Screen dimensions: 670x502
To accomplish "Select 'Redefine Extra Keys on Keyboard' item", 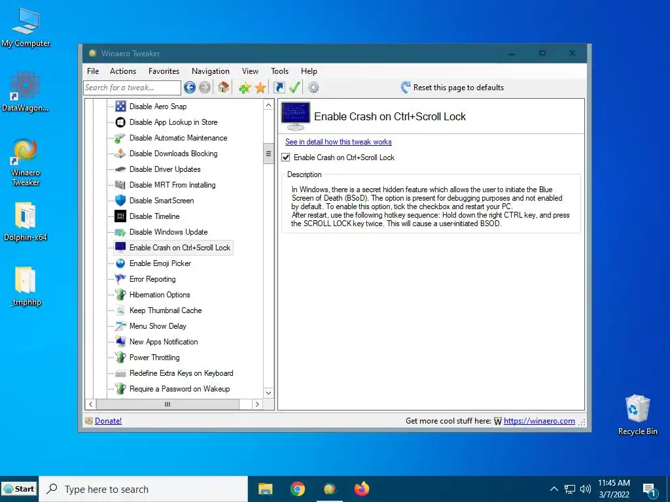I will pos(181,373).
